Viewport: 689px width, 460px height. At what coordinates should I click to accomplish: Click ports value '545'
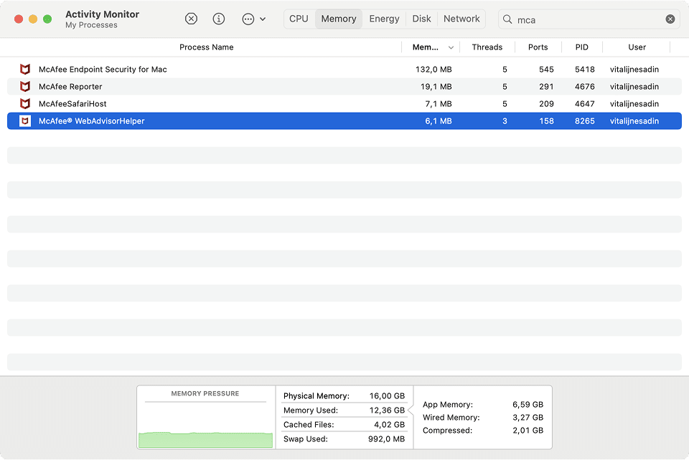click(546, 70)
